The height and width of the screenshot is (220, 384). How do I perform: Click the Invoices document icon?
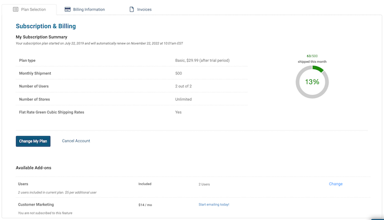[132, 9]
